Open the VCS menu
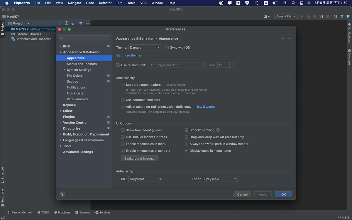 click(143, 3)
